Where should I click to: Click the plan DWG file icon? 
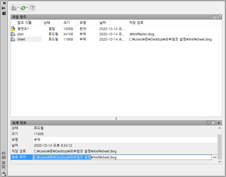tap(13, 34)
